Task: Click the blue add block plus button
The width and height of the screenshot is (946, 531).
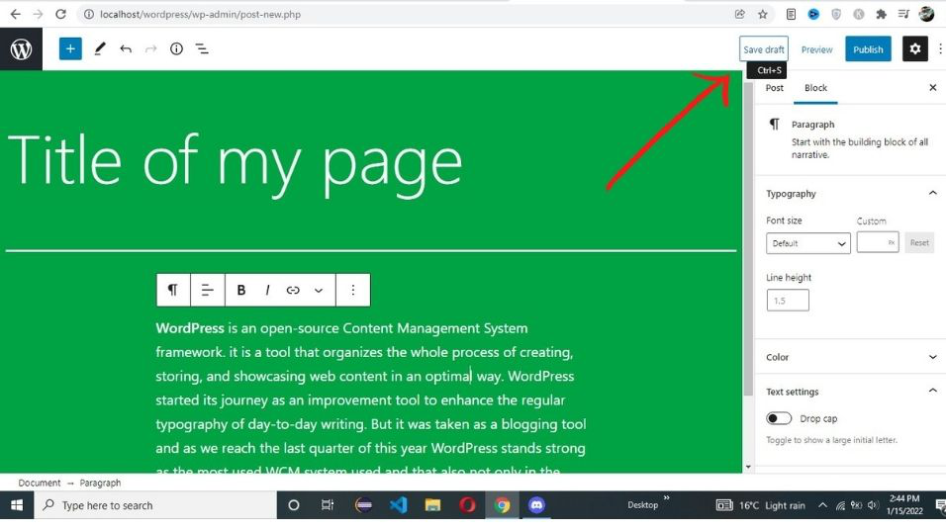Action: (70, 48)
